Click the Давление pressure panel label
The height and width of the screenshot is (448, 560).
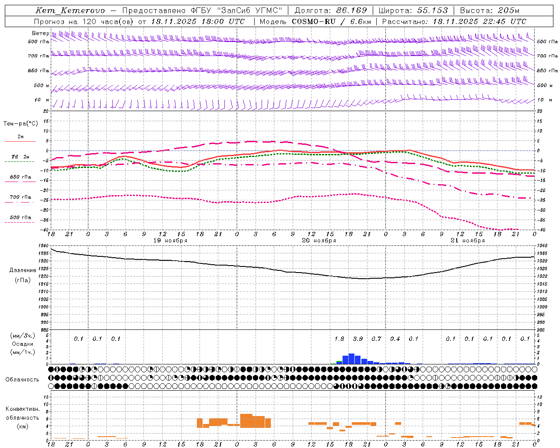pyautogui.click(x=23, y=270)
